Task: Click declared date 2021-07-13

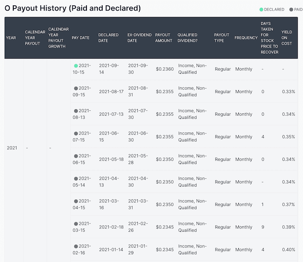Action: click(112, 114)
